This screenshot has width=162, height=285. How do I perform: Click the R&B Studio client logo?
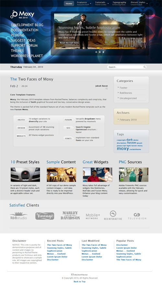[x=18, y=216]
